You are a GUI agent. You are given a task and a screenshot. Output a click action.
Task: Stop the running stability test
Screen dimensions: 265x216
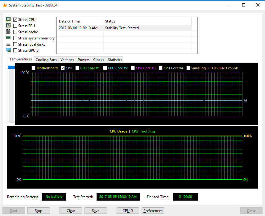(39, 211)
